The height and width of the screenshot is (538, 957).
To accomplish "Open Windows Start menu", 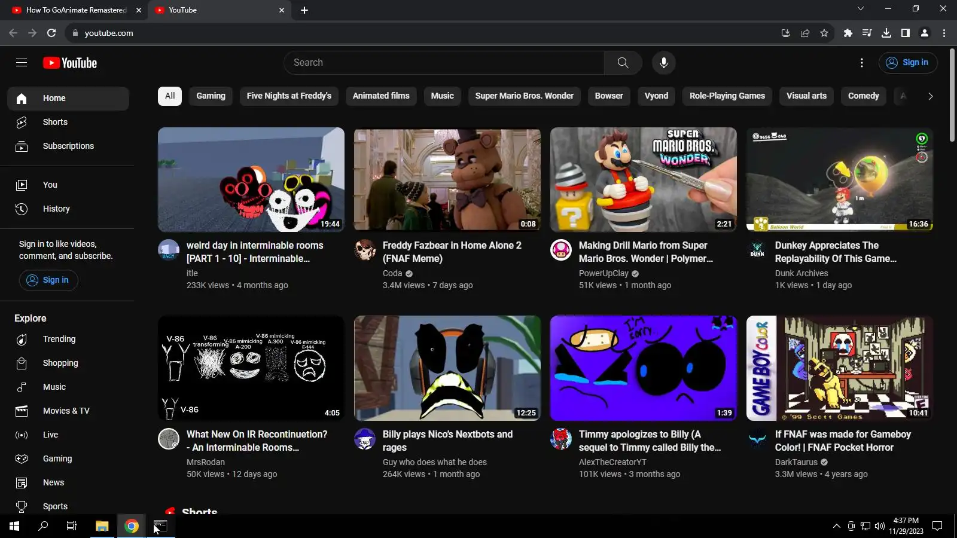I will coord(14,526).
